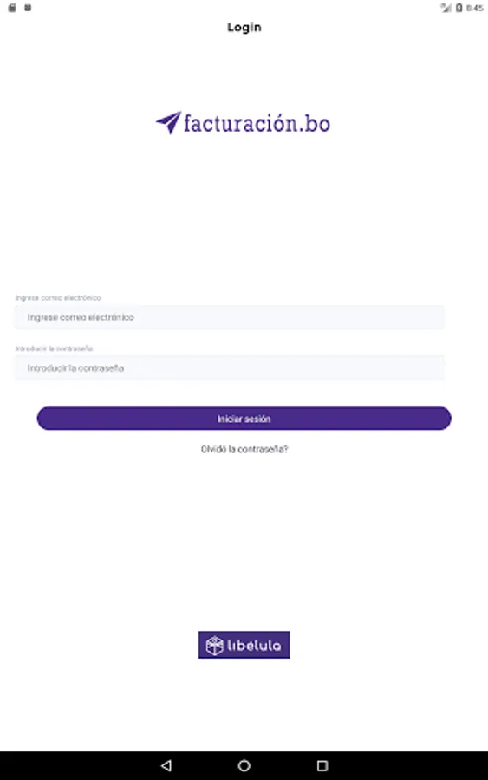Tap the SD card notification icon

(x=12, y=8)
